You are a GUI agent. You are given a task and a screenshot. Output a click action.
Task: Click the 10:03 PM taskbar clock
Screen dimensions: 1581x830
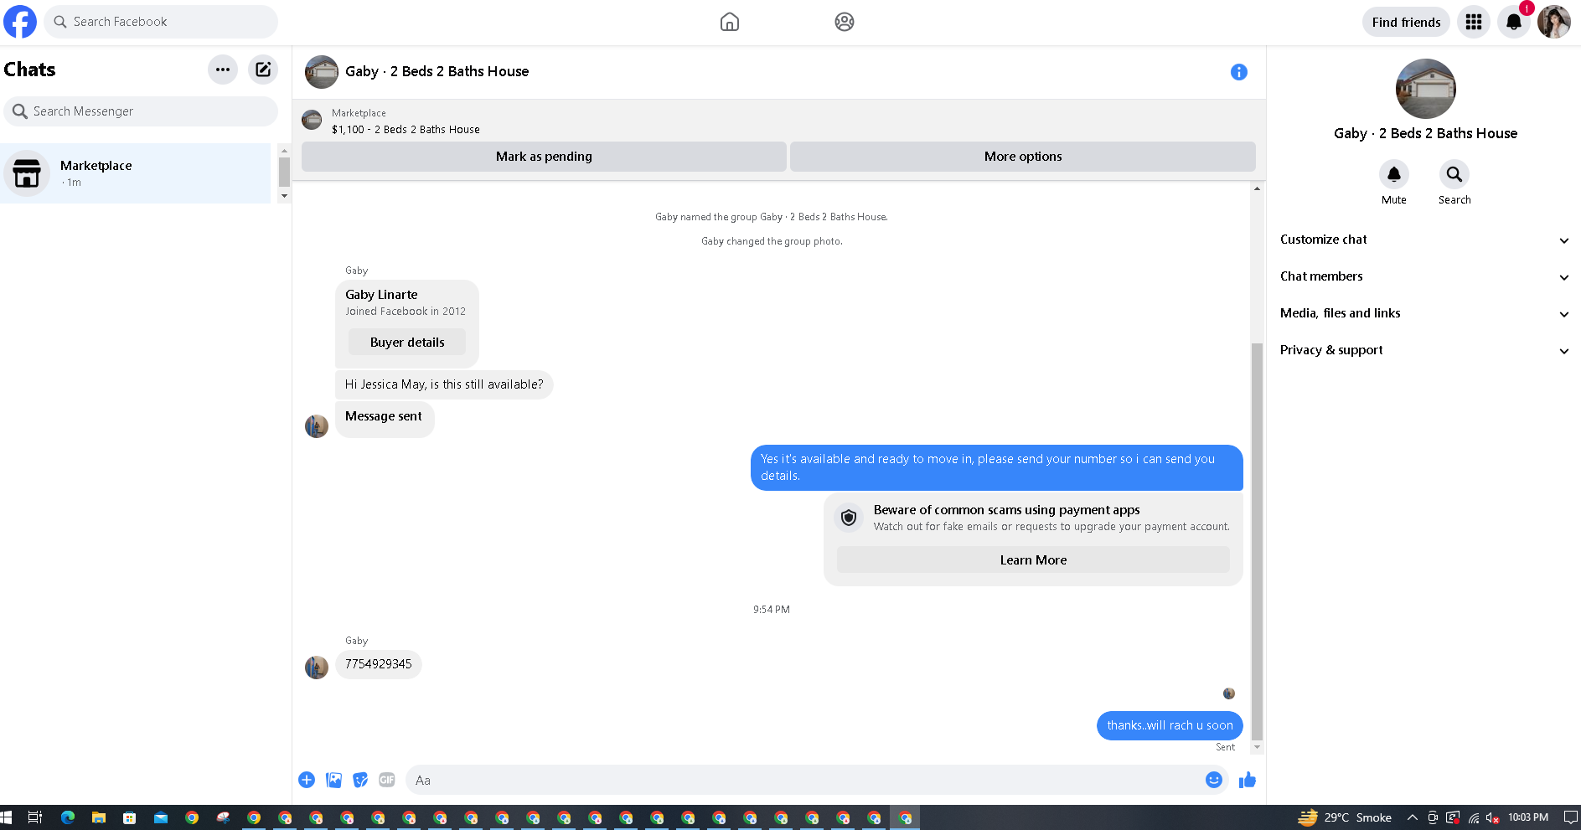(1528, 817)
